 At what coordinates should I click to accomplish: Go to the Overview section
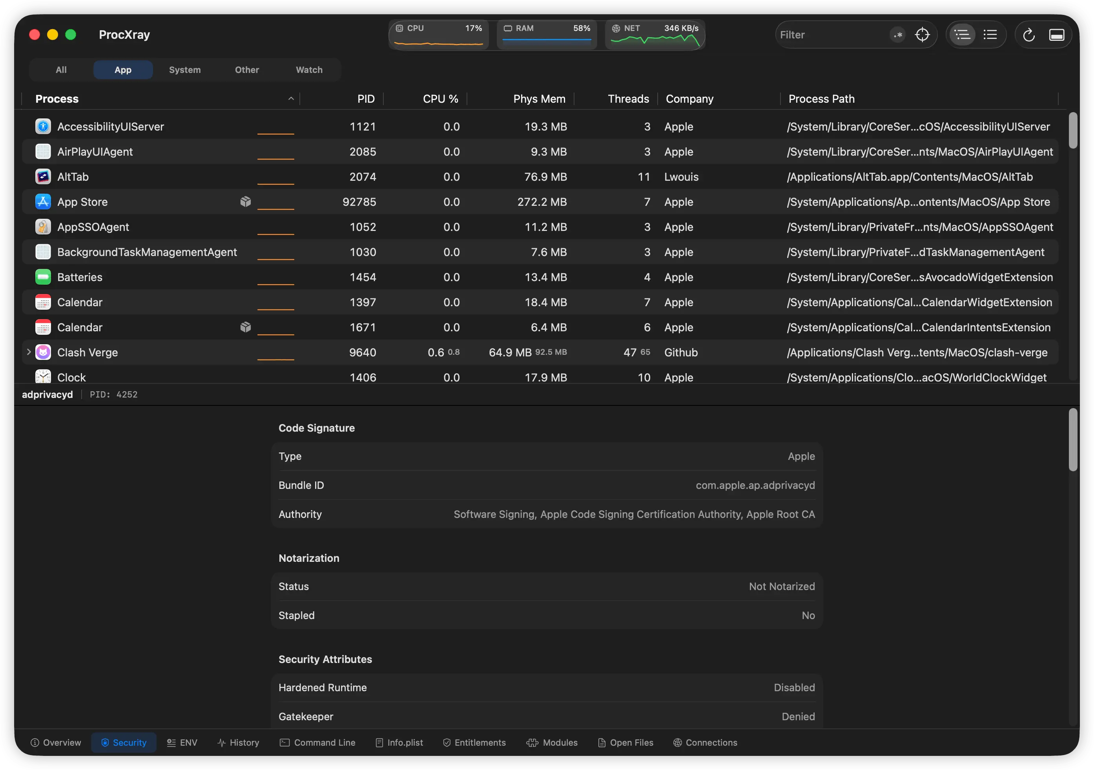click(x=55, y=743)
